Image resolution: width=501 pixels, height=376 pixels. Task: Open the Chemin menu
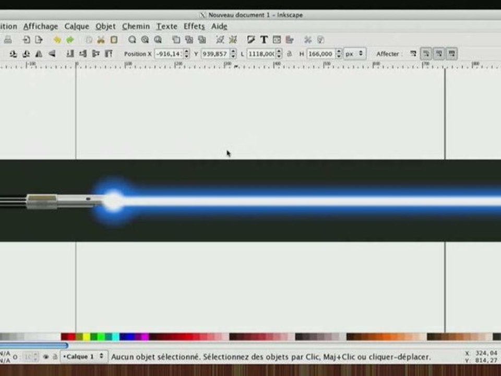click(136, 27)
